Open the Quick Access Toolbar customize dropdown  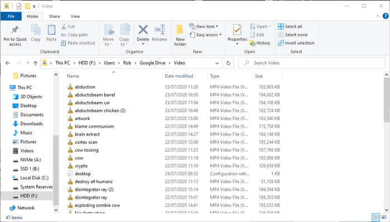(x=34, y=6)
